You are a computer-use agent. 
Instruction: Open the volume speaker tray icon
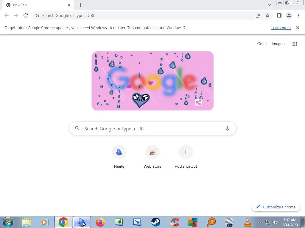pyautogui.click(x=275, y=222)
